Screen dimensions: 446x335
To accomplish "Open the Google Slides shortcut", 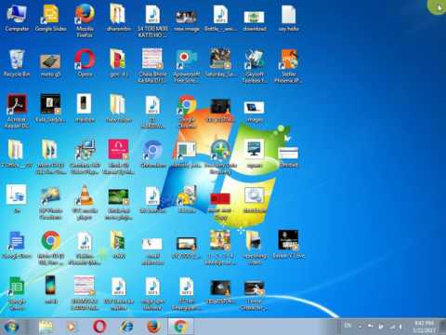I will [50, 19].
